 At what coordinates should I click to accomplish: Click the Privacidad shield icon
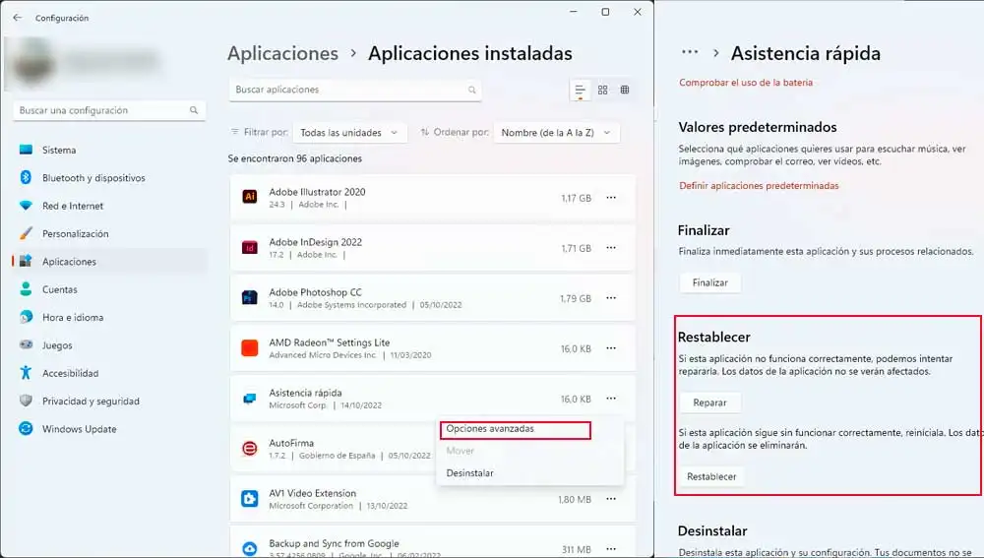(26, 401)
